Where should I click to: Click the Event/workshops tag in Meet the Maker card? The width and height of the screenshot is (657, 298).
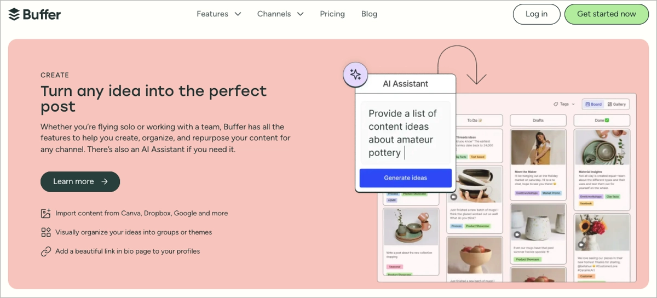coord(527,193)
